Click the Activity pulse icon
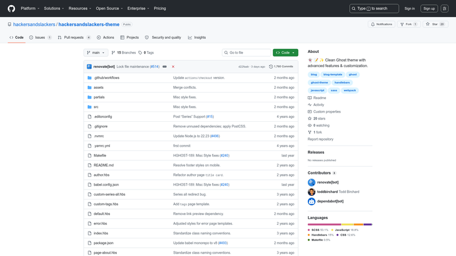The width and height of the screenshot is (456, 256). click(x=310, y=105)
